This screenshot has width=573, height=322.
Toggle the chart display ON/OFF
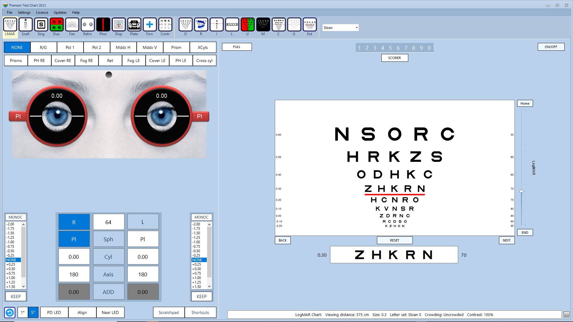(551, 47)
